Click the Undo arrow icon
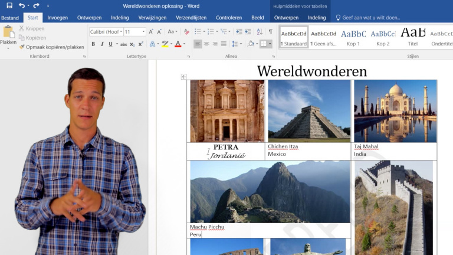Screen dimensions: 453x255 (x=22, y=5)
